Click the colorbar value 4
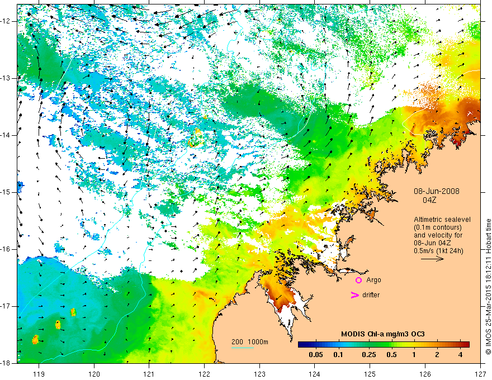 point(460,355)
